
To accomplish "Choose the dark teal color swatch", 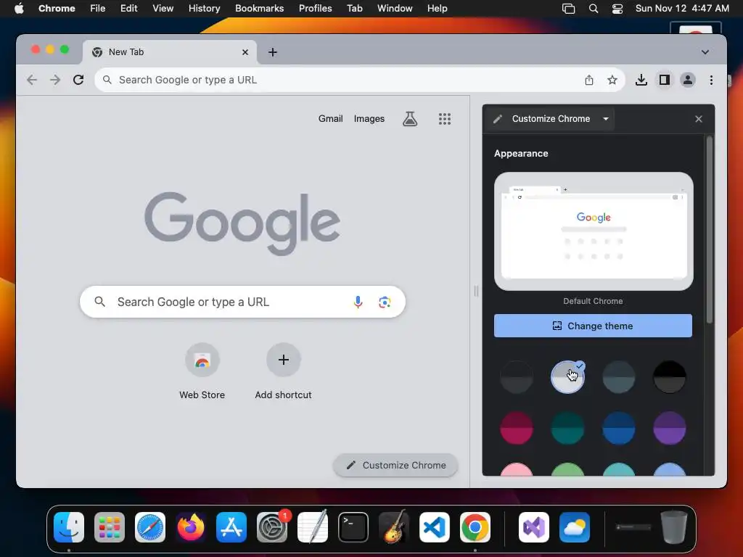I will click(567, 428).
